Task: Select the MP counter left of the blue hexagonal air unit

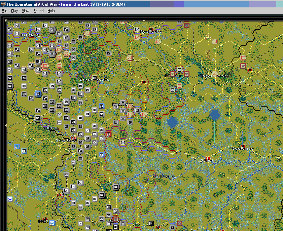Action: click(x=31, y=98)
